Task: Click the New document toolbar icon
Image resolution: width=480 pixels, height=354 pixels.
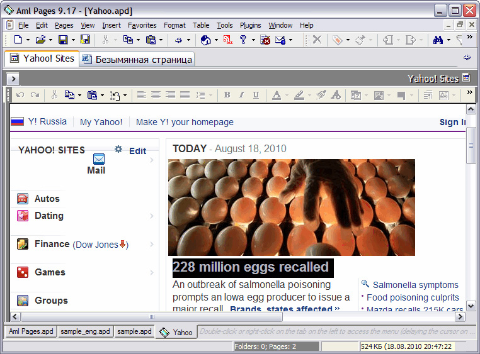Action: coord(18,40)
